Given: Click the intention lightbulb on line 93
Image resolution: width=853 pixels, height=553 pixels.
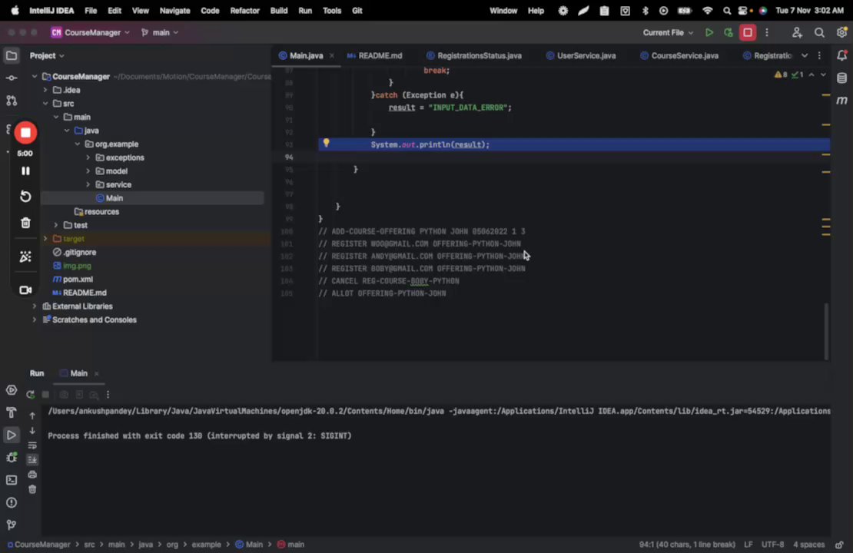Looking at the screenshot, I should click(326, 144).
